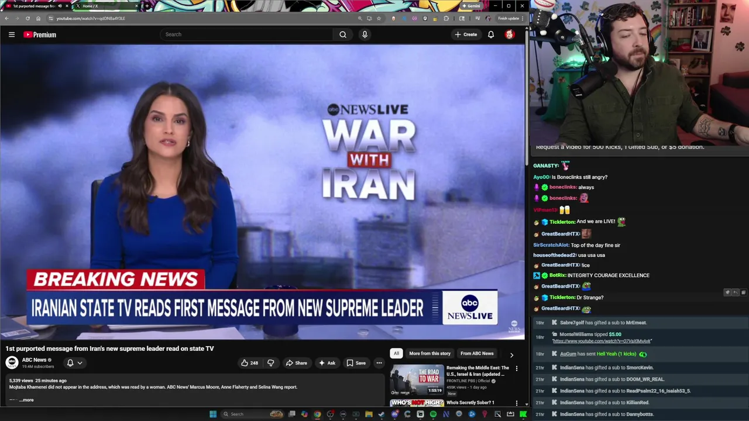Open options for Remaking the Middle East video
This screenshot has width=749, height=421.
[x=516, y=368]
